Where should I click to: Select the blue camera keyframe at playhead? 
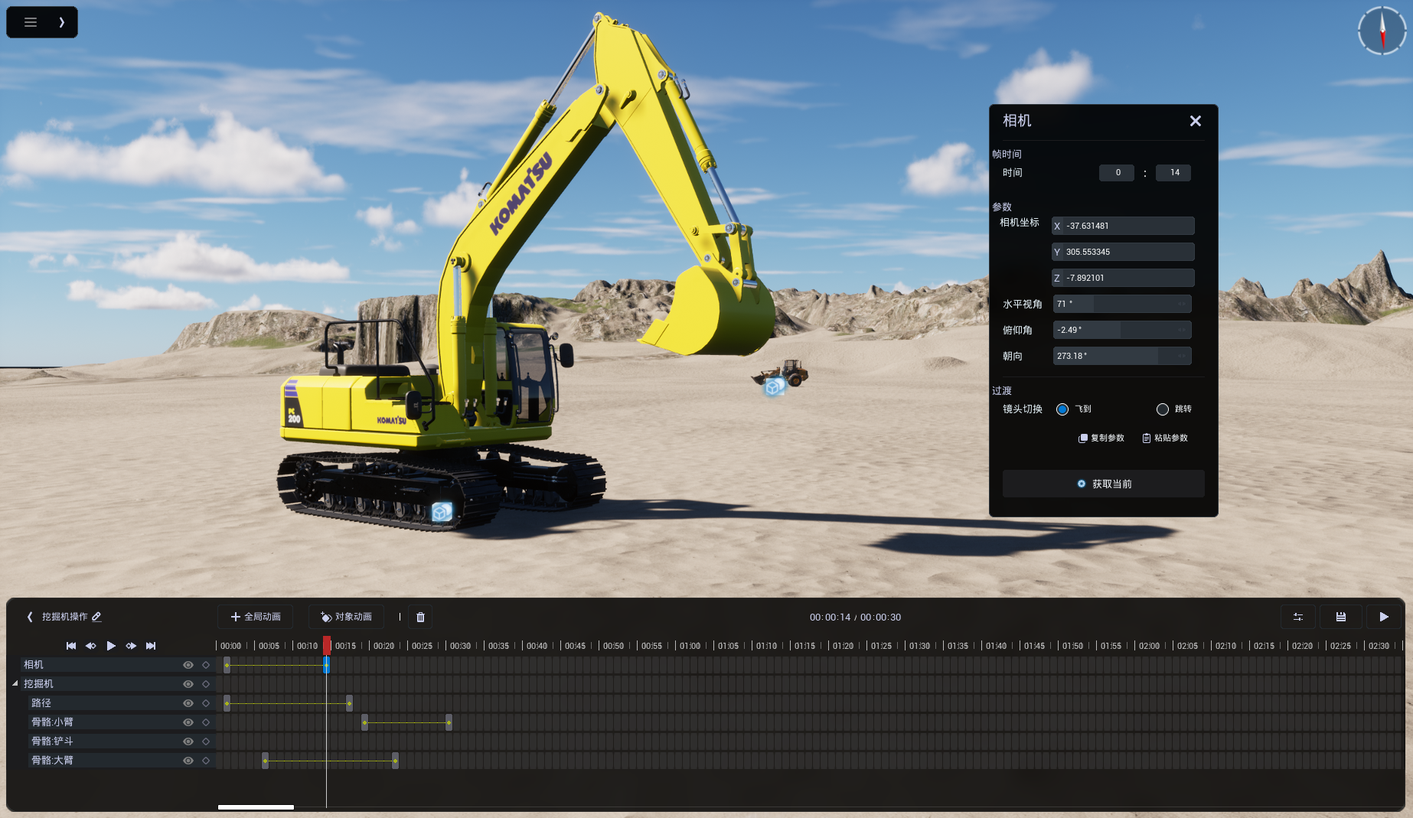pyautogui.click(x=326, y=665)
